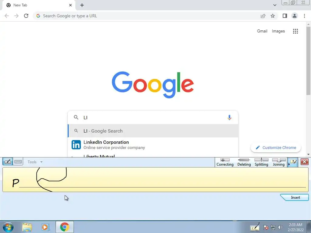
Task: Click the Insert button
Action: click(x=295, y=198)
